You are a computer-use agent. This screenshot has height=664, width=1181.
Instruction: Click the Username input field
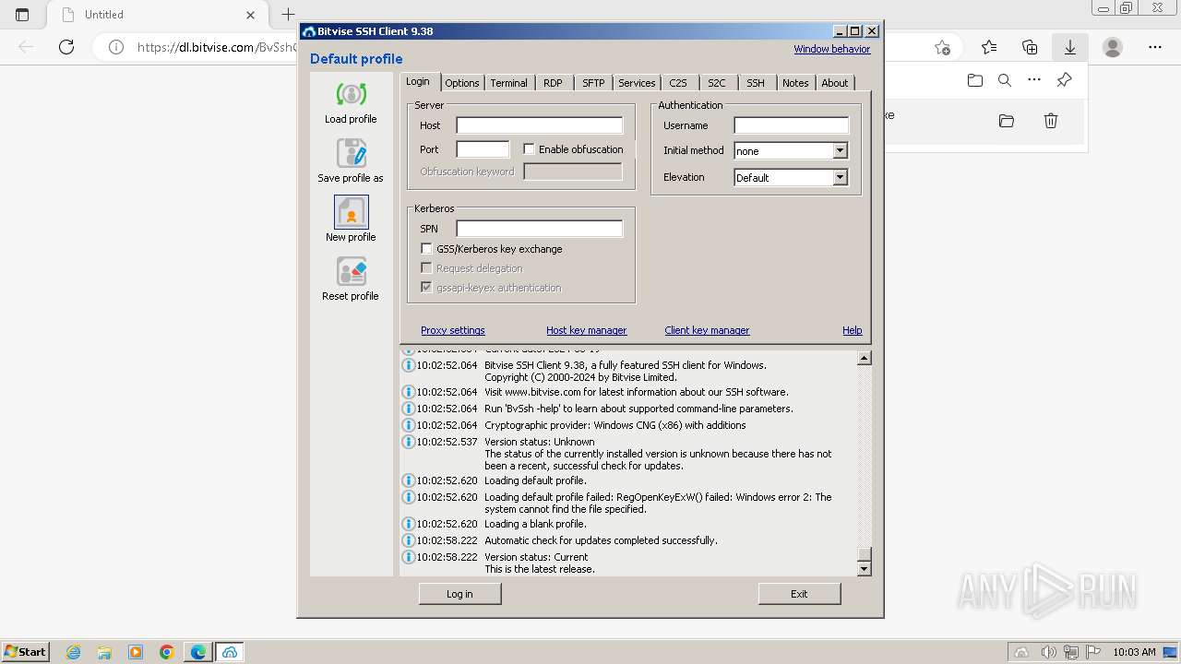pyautogui.click(x=791, y=125)
